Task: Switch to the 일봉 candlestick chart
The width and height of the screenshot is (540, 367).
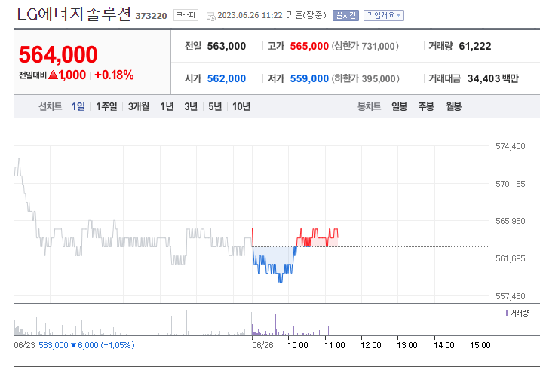Action: (399, 106)
